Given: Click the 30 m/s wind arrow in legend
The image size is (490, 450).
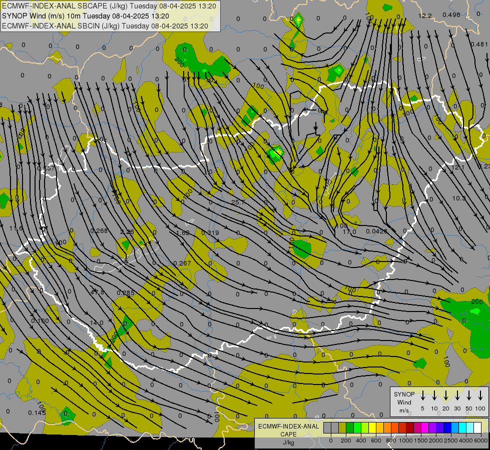Looking at the screenshot, I should click(457, 395).
